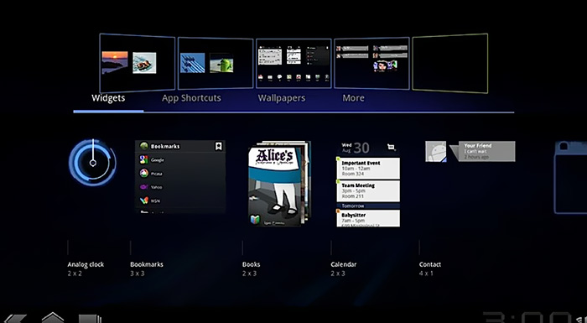Image resolution: width=587 pixels, height=323 pixels.
Task: Pick the Analog clock widget preview
Action: tap(92, 163)
